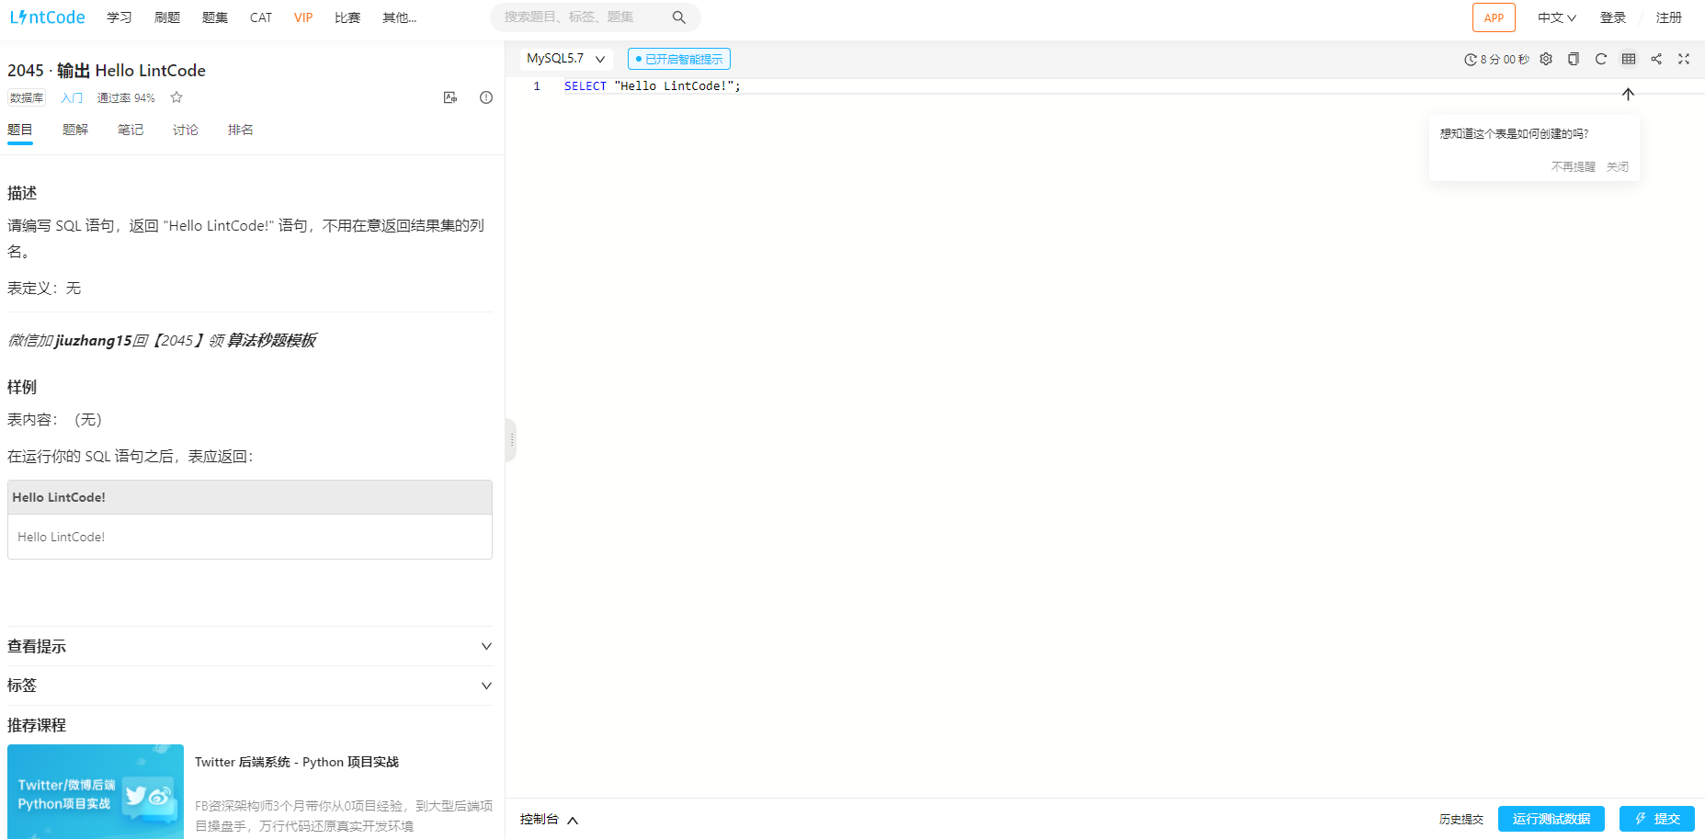Click the report problem info icon

tap(486, 97)
